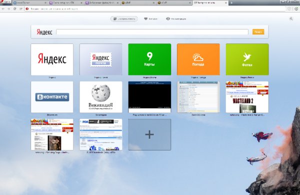This screenshot has width=300, height=195.
Task: Open the green Карты tile
Action: (149, 59)
